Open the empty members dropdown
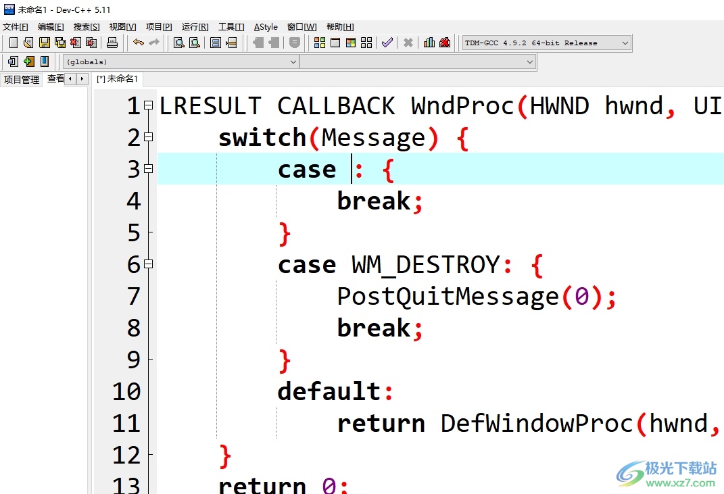724x494 pixels. coord(417,62)
